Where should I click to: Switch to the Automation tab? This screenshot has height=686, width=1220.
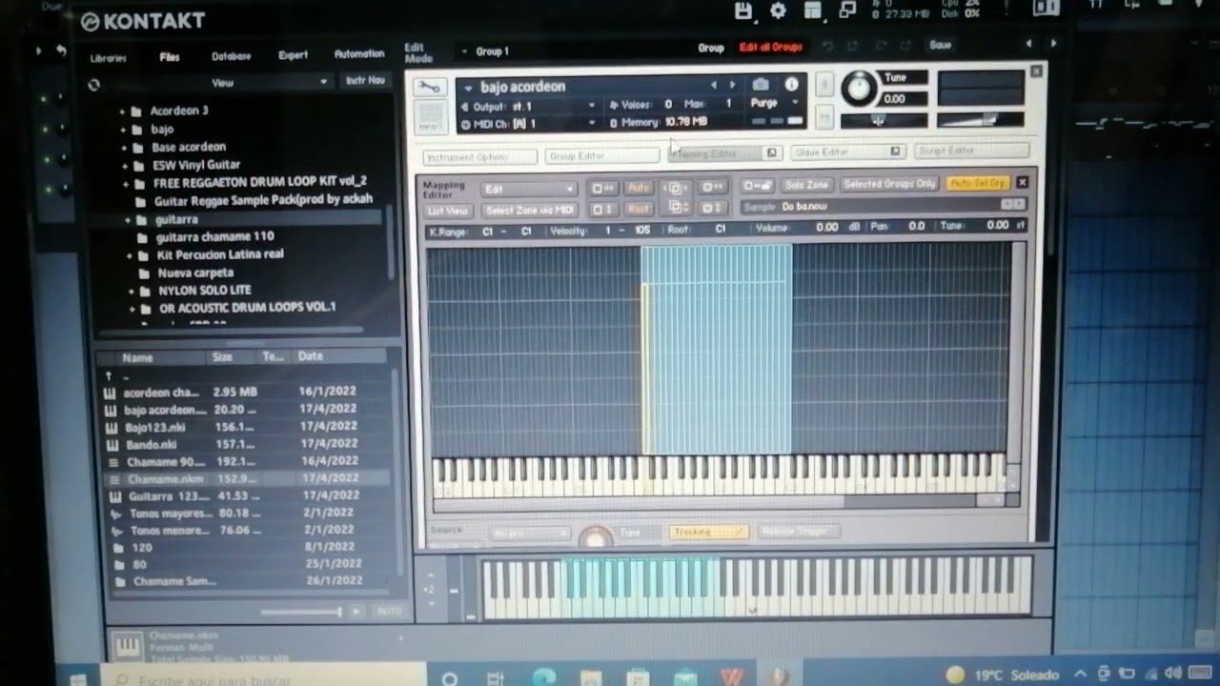(359, 54)
